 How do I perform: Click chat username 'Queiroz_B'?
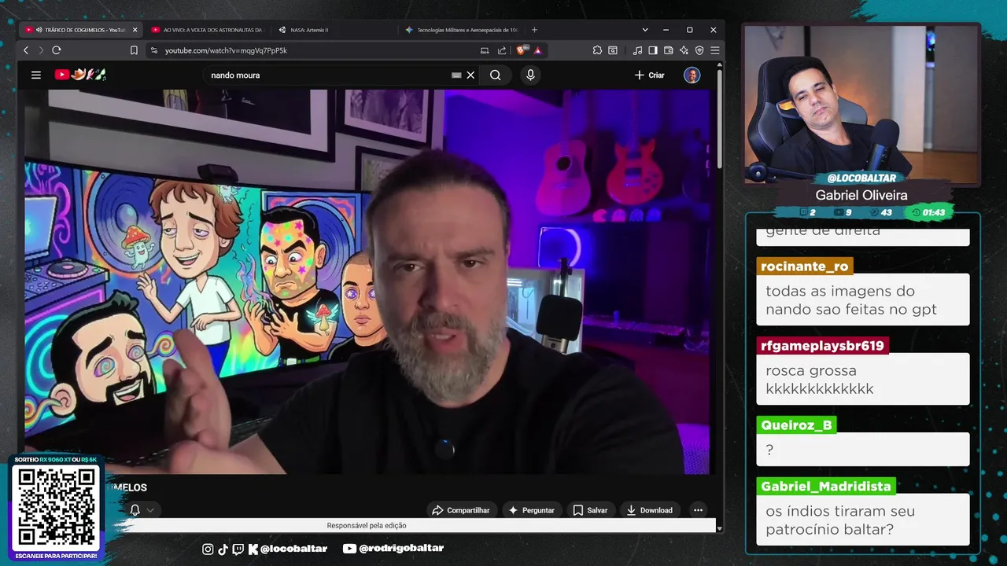click(x=796, y=425)
